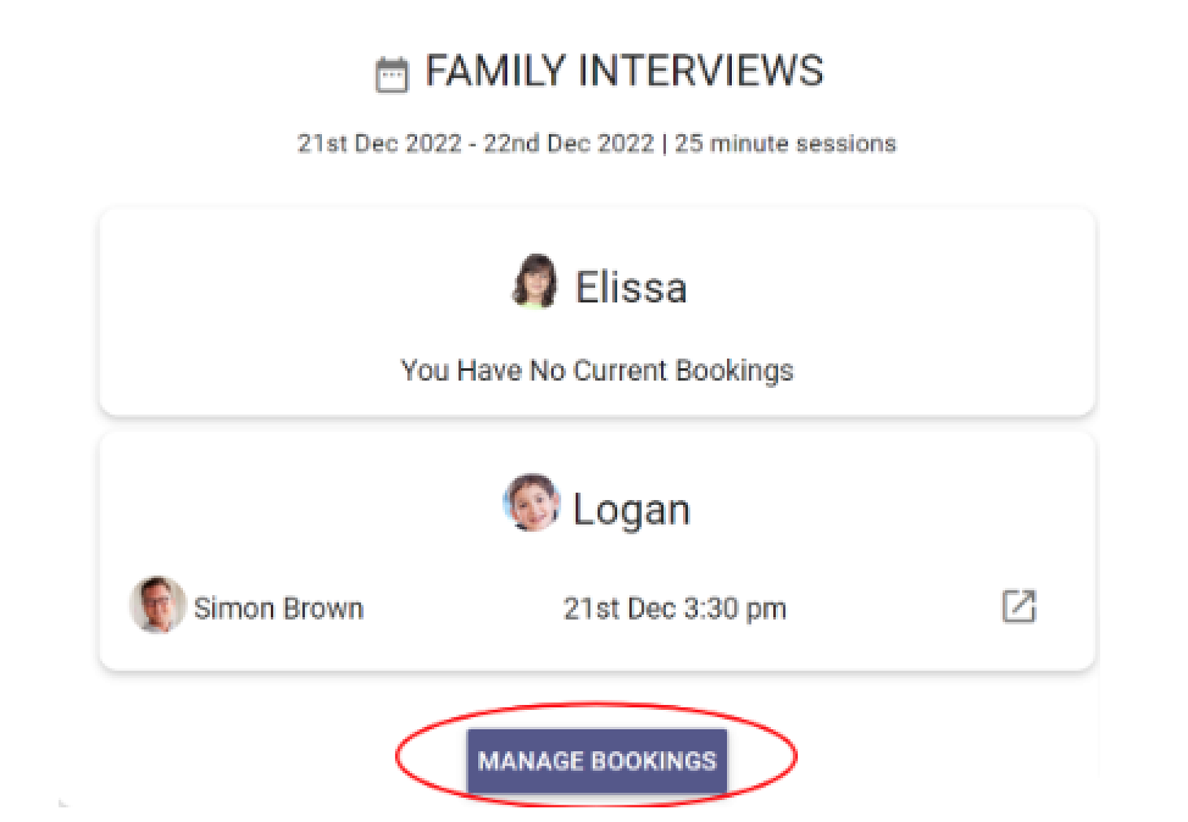Screen dimensions: 1188x822
Task: Click the 21st Dec 3:30 pm booking time
Action: point(674,609)
